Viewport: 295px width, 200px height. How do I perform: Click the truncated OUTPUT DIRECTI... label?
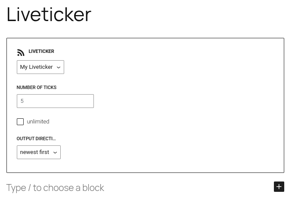36,138
